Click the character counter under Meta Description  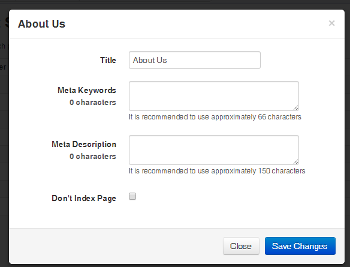coord(93,157)
